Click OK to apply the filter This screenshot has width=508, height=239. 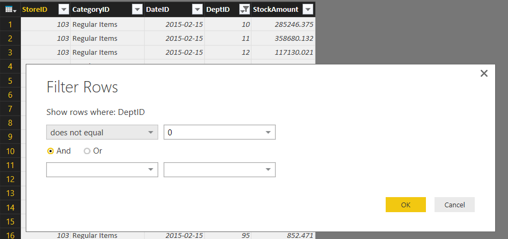406,205
